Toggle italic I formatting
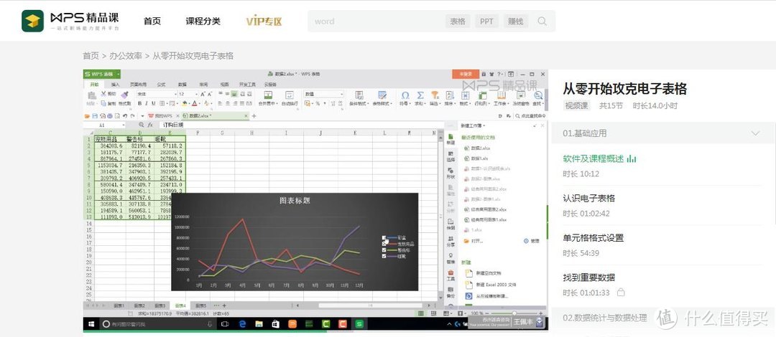The width and height of the screenshot is (776, 337). click(x=147, y=103)
